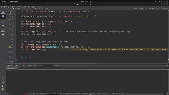
Task: Open system tray volume icon
Action: (162, 1)
